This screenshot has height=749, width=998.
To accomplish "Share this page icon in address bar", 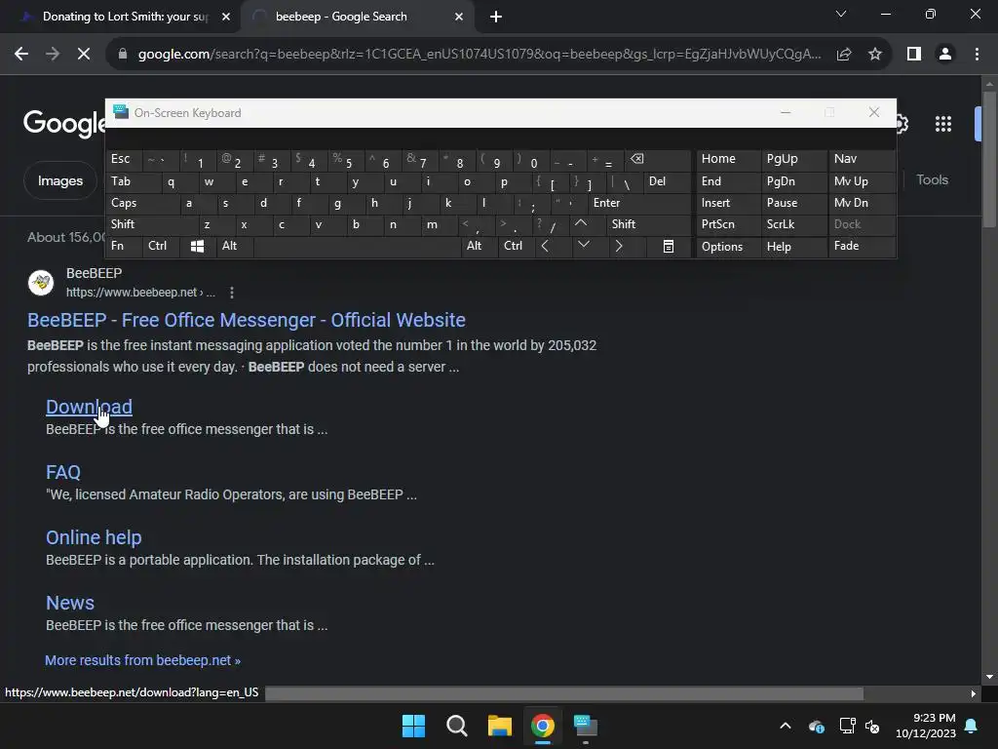I will (x=844, y=55).
